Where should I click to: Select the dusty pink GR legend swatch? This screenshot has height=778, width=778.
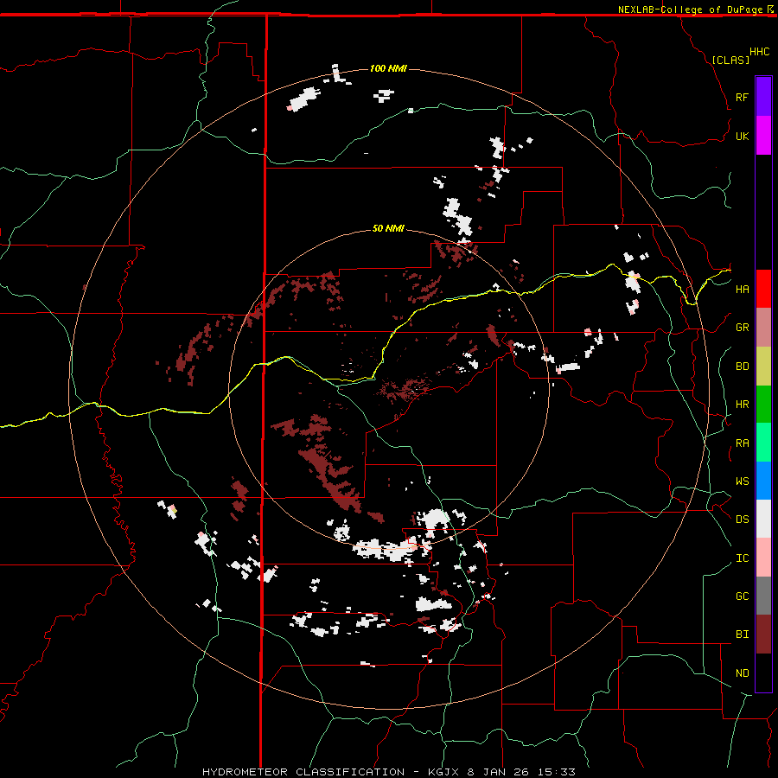tap(763, 328)
